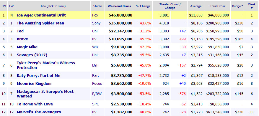The height and width of the screenshot is (116, 259).
Task: Click the Studio column header
Action: 98,6
